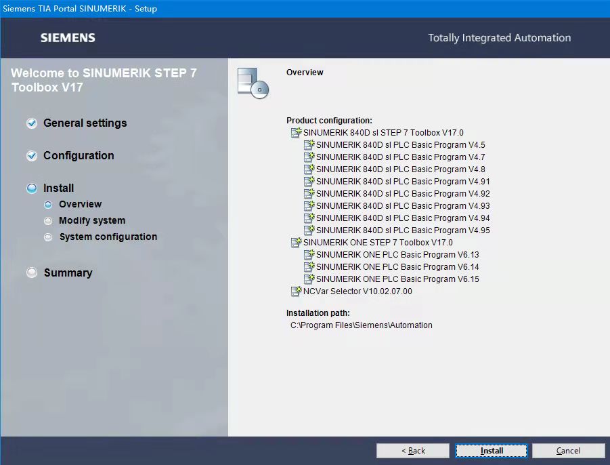Screen dimensions: 610x465
Task: Select the Summary step bullet
Action: [32, 272]
